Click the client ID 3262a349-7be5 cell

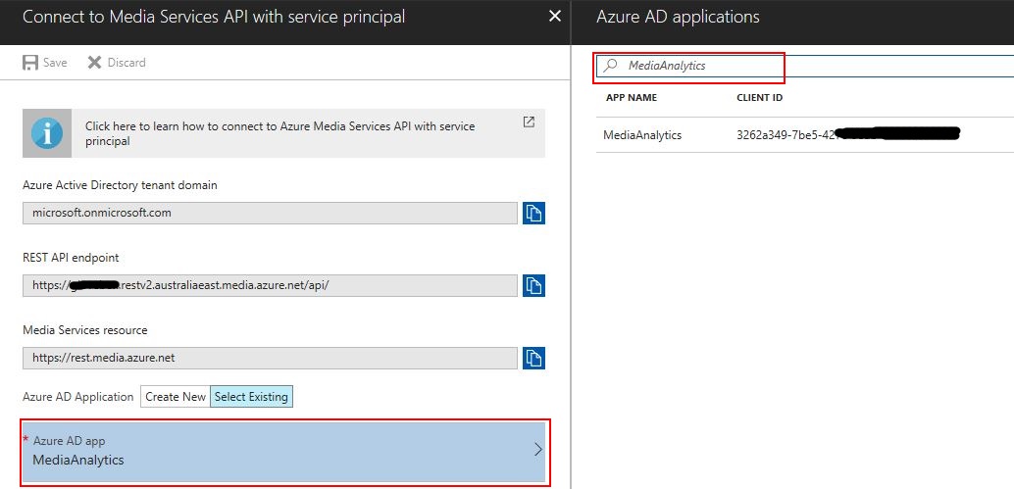click(x=848, y=135)
